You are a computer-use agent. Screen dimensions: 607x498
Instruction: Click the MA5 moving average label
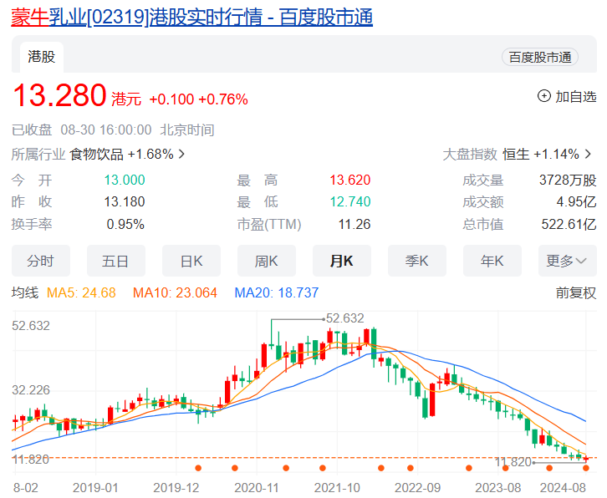81,292
